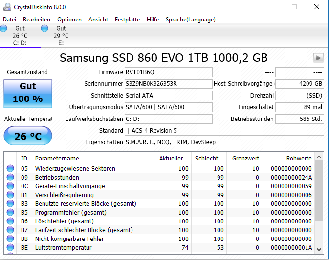Viewport: 329px width, 260px height.
Task: Click the 26 °C temperature button
Action: (x=28, y=136)
